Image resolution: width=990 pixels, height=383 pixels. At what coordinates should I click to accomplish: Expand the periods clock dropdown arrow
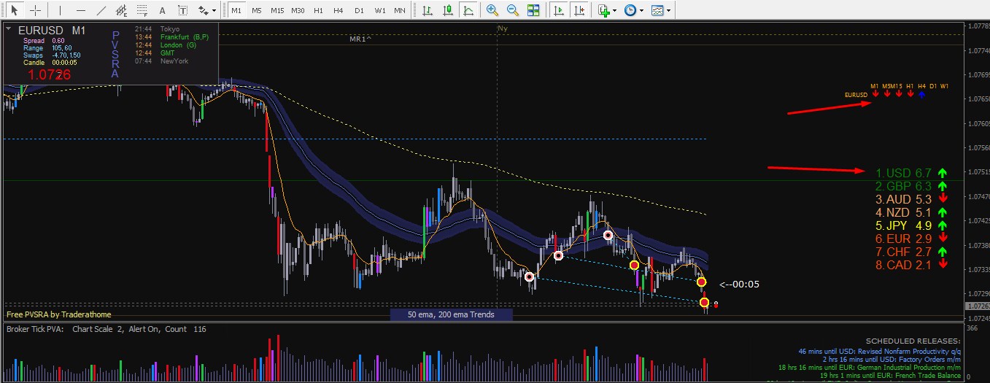coord(642,11)
